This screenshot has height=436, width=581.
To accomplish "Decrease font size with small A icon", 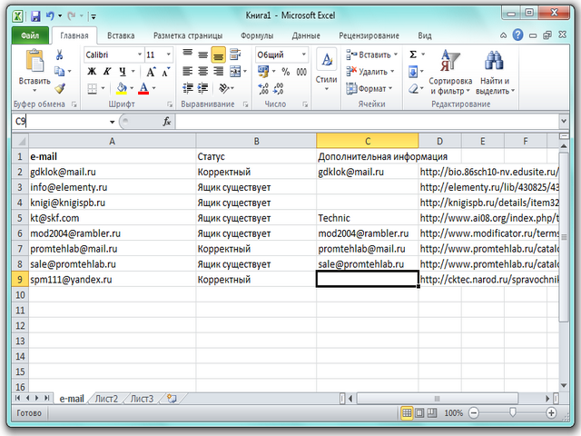I will click(165, 71).
